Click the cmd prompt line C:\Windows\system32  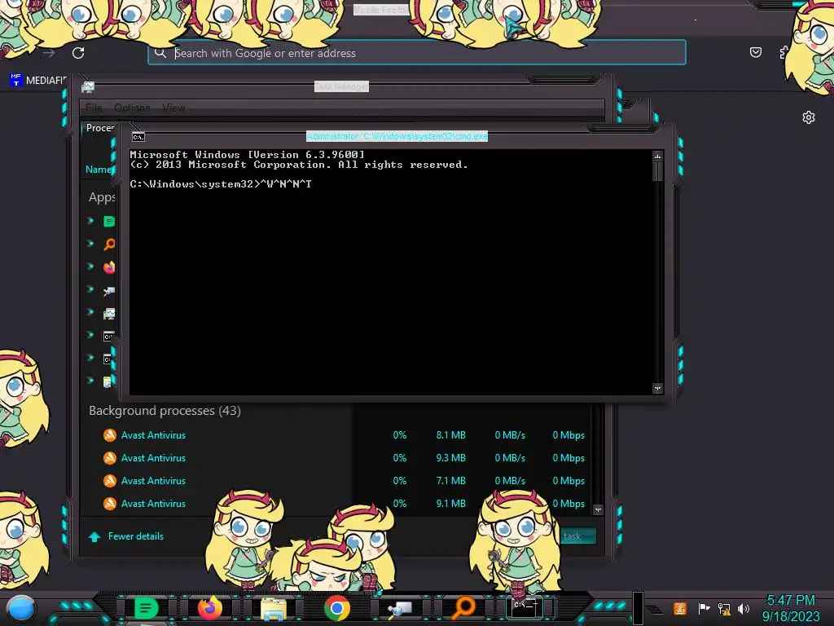[221, 184]
